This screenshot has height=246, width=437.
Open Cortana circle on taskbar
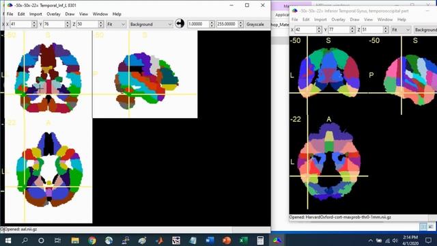(x=41, y=240)
